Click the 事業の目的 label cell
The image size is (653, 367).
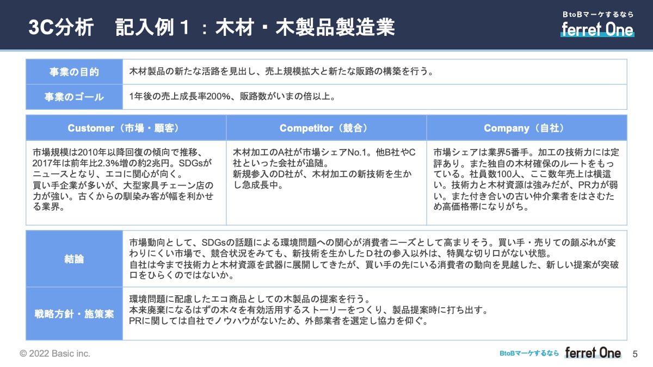[74, 72]
